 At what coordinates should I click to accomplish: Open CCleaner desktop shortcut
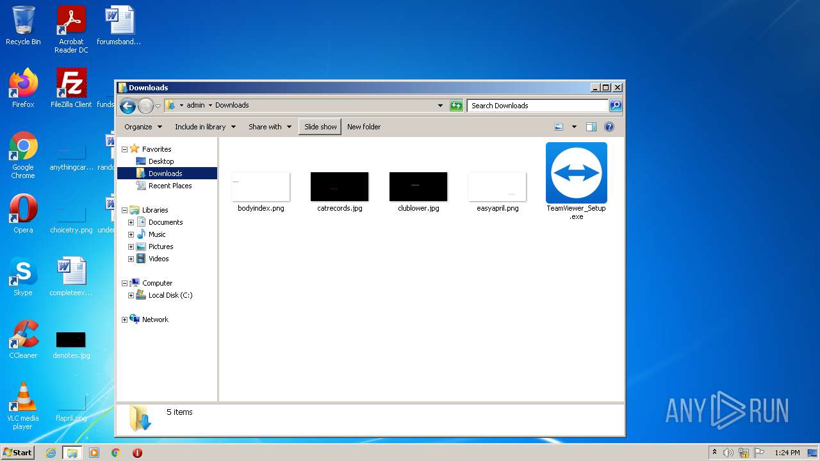pos(23,339)
